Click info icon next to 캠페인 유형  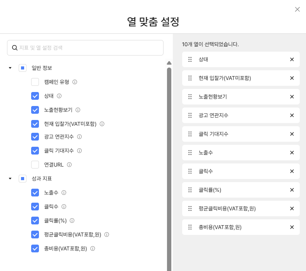[x=75, y=82]
